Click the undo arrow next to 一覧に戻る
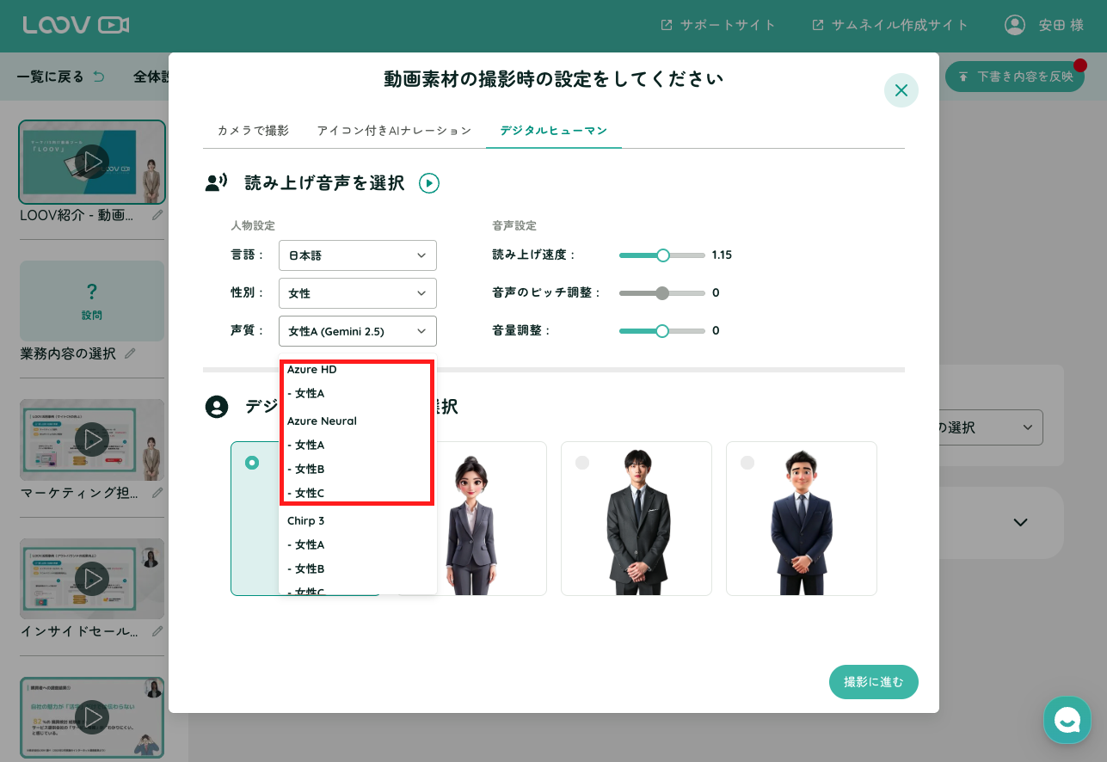The image size is (1107, 762). coord(98,77)
